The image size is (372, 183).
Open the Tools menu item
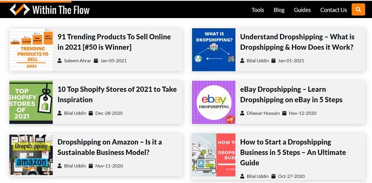pos(258,10)
